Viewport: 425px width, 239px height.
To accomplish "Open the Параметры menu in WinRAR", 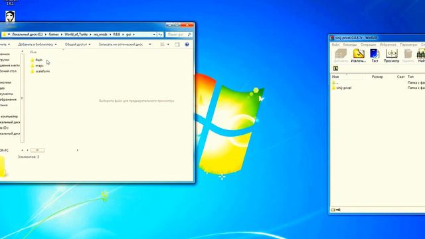I will tap(408, 44).
